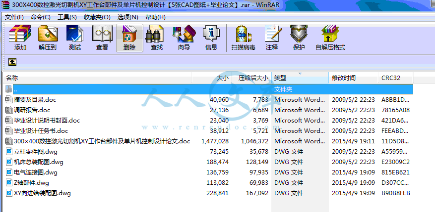Click the Word icon of 摘要及目录.doc

[x=9, y=99]
